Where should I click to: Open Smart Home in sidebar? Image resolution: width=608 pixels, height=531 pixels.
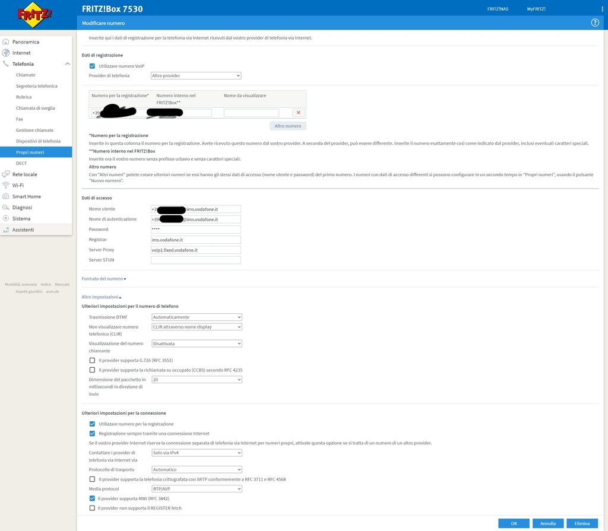[x=26, y=196]
